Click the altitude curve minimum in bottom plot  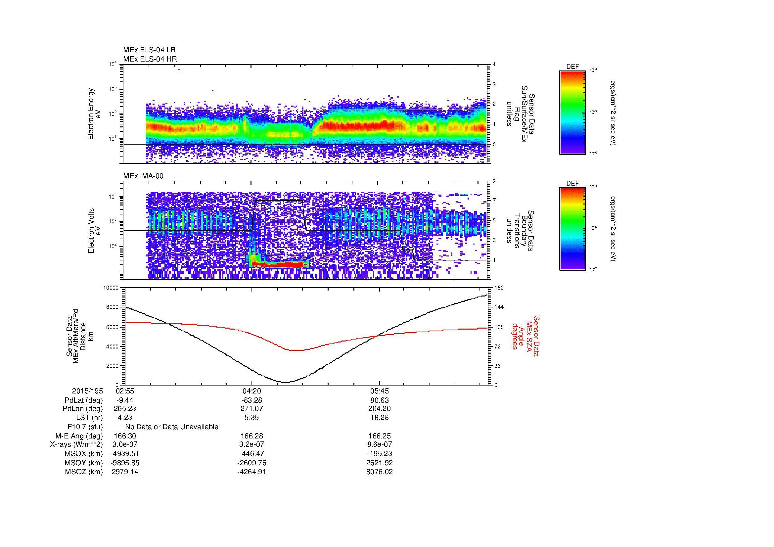286,382
